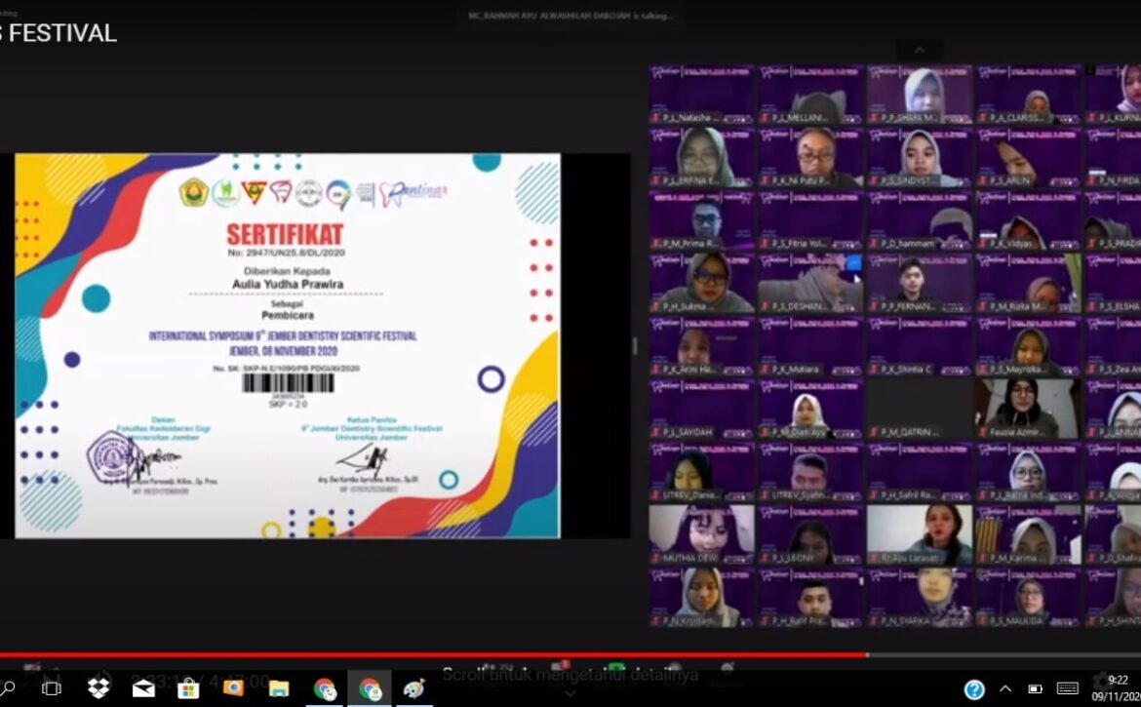Launch Dropbox from the taskbar

pyautogui.click(x=98, y=687)
